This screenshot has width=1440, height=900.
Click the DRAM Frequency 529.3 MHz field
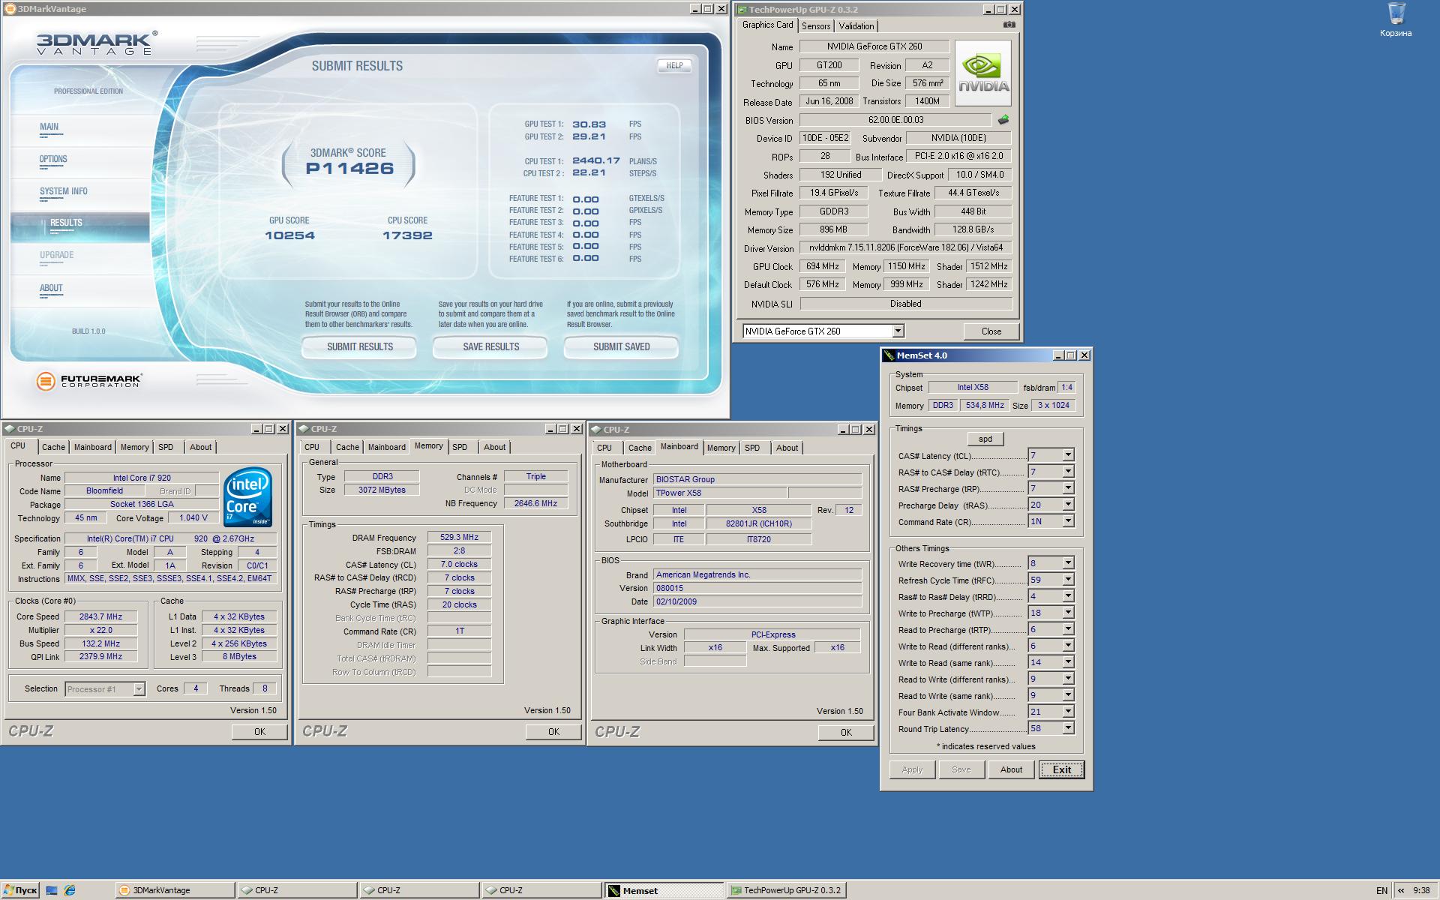click(459, 537)
